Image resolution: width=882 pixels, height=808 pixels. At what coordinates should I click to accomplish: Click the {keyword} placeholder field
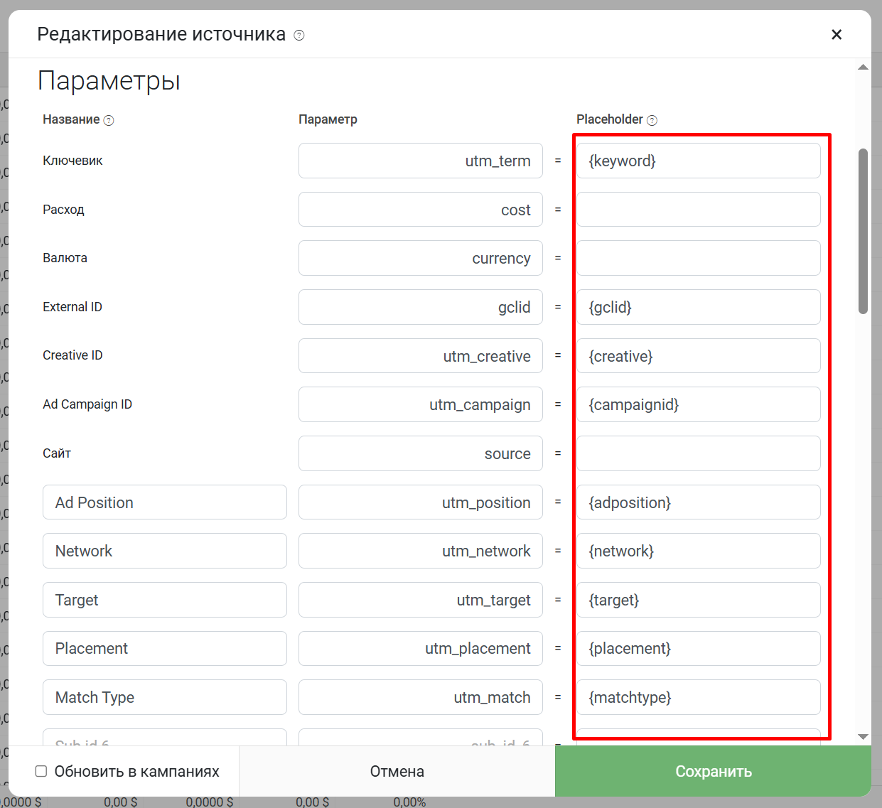point(699,161)
